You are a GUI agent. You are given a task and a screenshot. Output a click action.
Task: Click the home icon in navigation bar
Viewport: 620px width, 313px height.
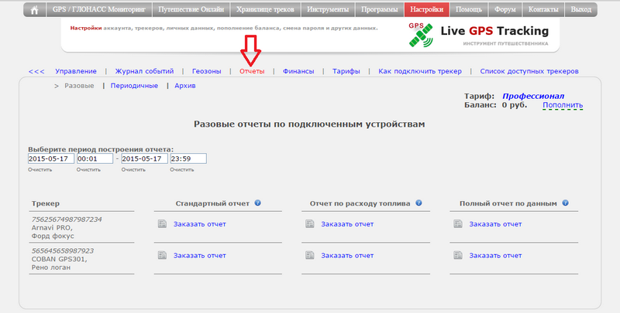tap(34, 10)
